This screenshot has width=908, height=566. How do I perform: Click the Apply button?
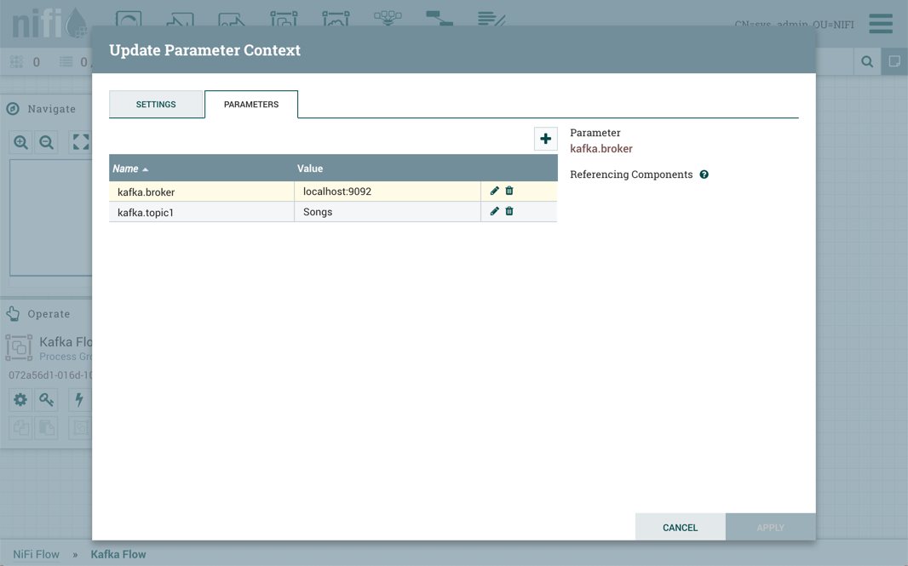[x=770, y=527]
